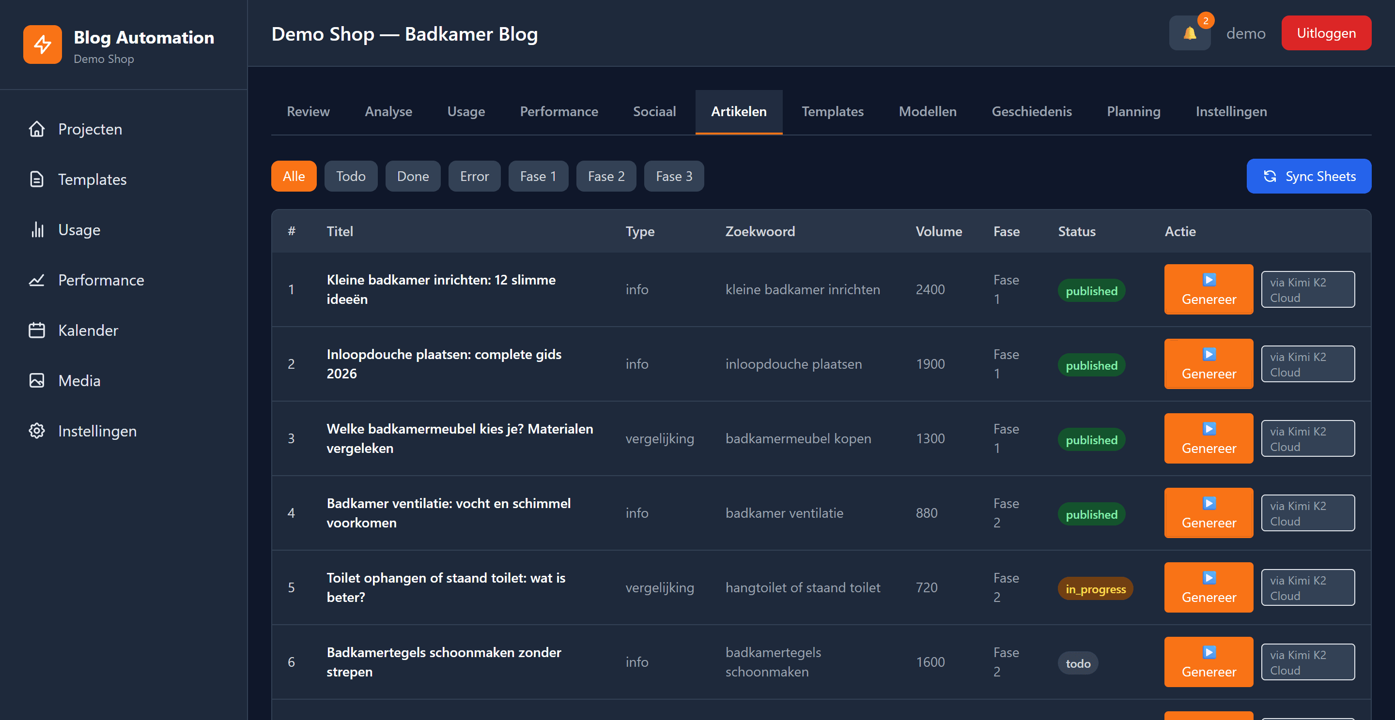This screenshot has height=720, width=1395.
Task: Click the Blog Automation lightning logo
Action: click(x=42, y=45)
